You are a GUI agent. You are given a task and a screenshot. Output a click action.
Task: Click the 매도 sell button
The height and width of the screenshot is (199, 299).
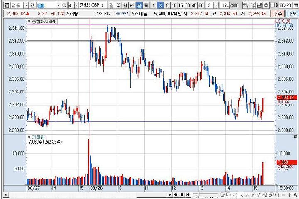[x=292, y=14]
